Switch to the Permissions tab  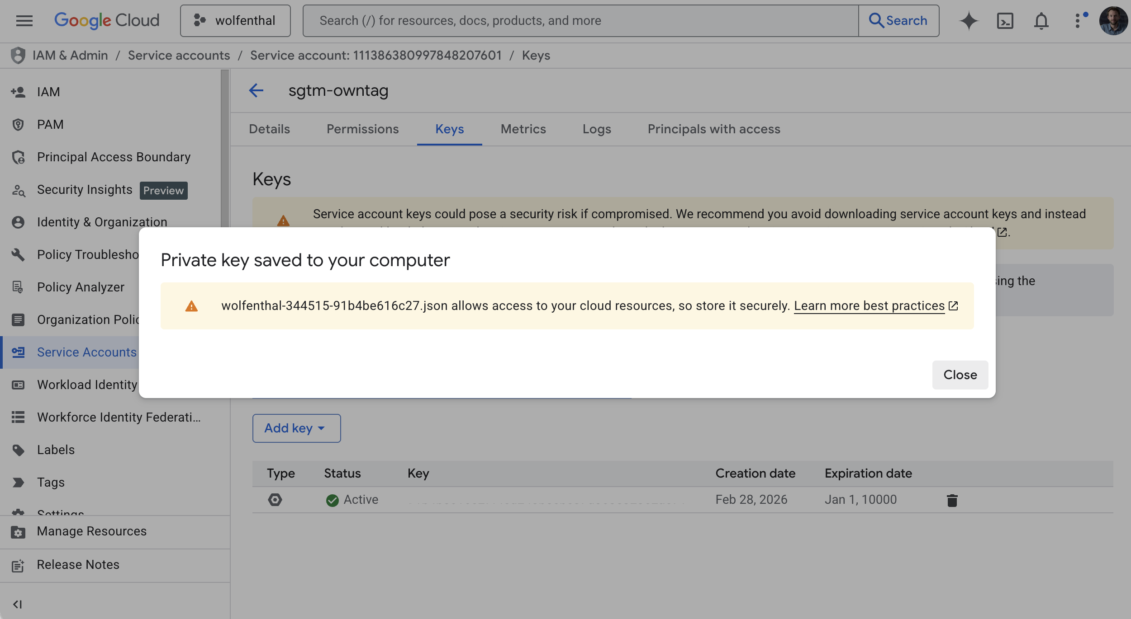362,129
